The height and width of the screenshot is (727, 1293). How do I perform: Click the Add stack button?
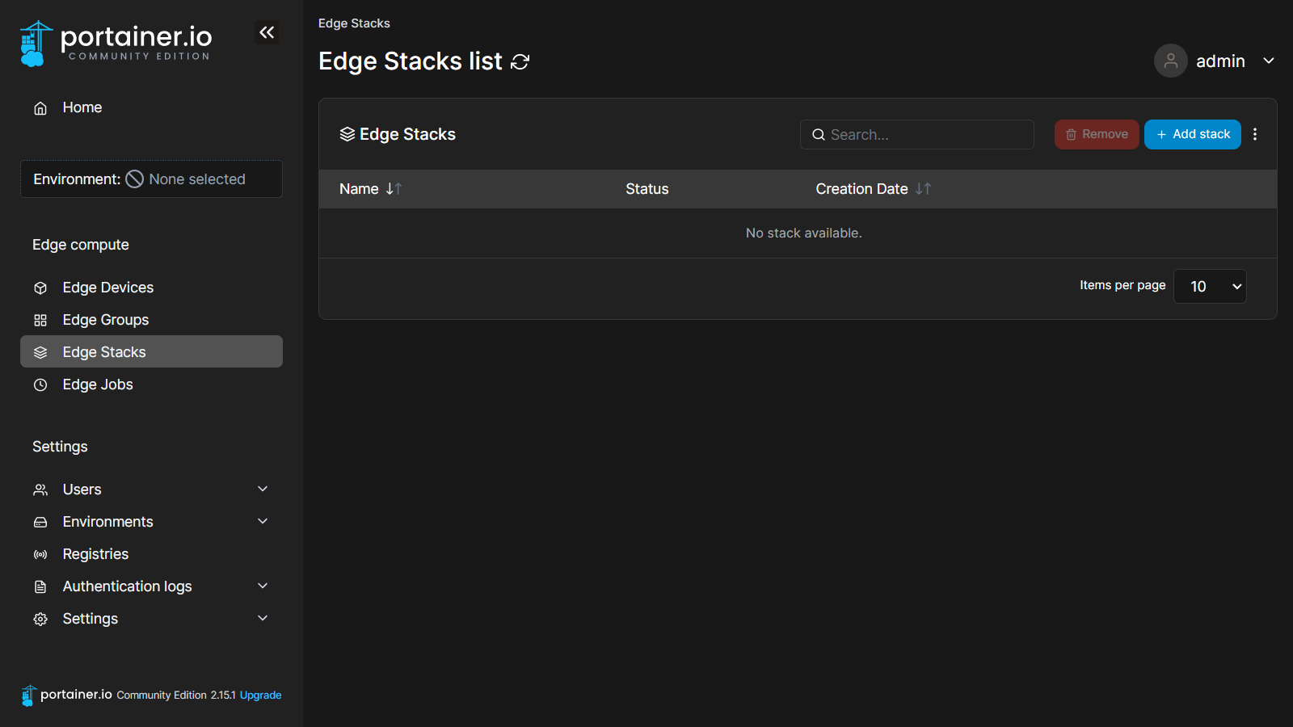[1192, 135]
